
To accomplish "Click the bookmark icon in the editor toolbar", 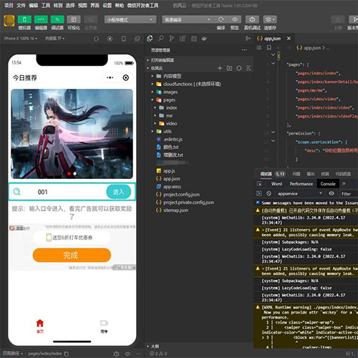I will [x=269, y=48].
